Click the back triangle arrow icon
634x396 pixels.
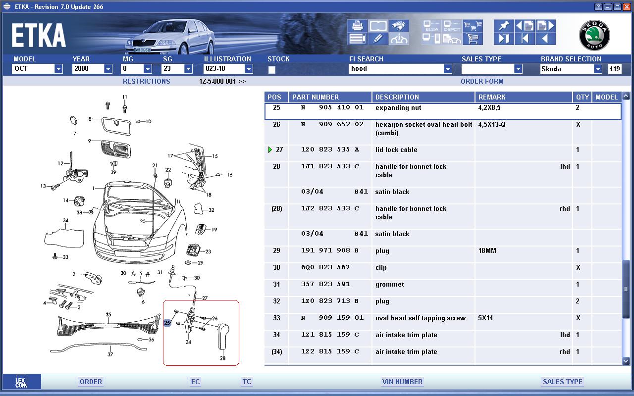click(x=545, y=39)
